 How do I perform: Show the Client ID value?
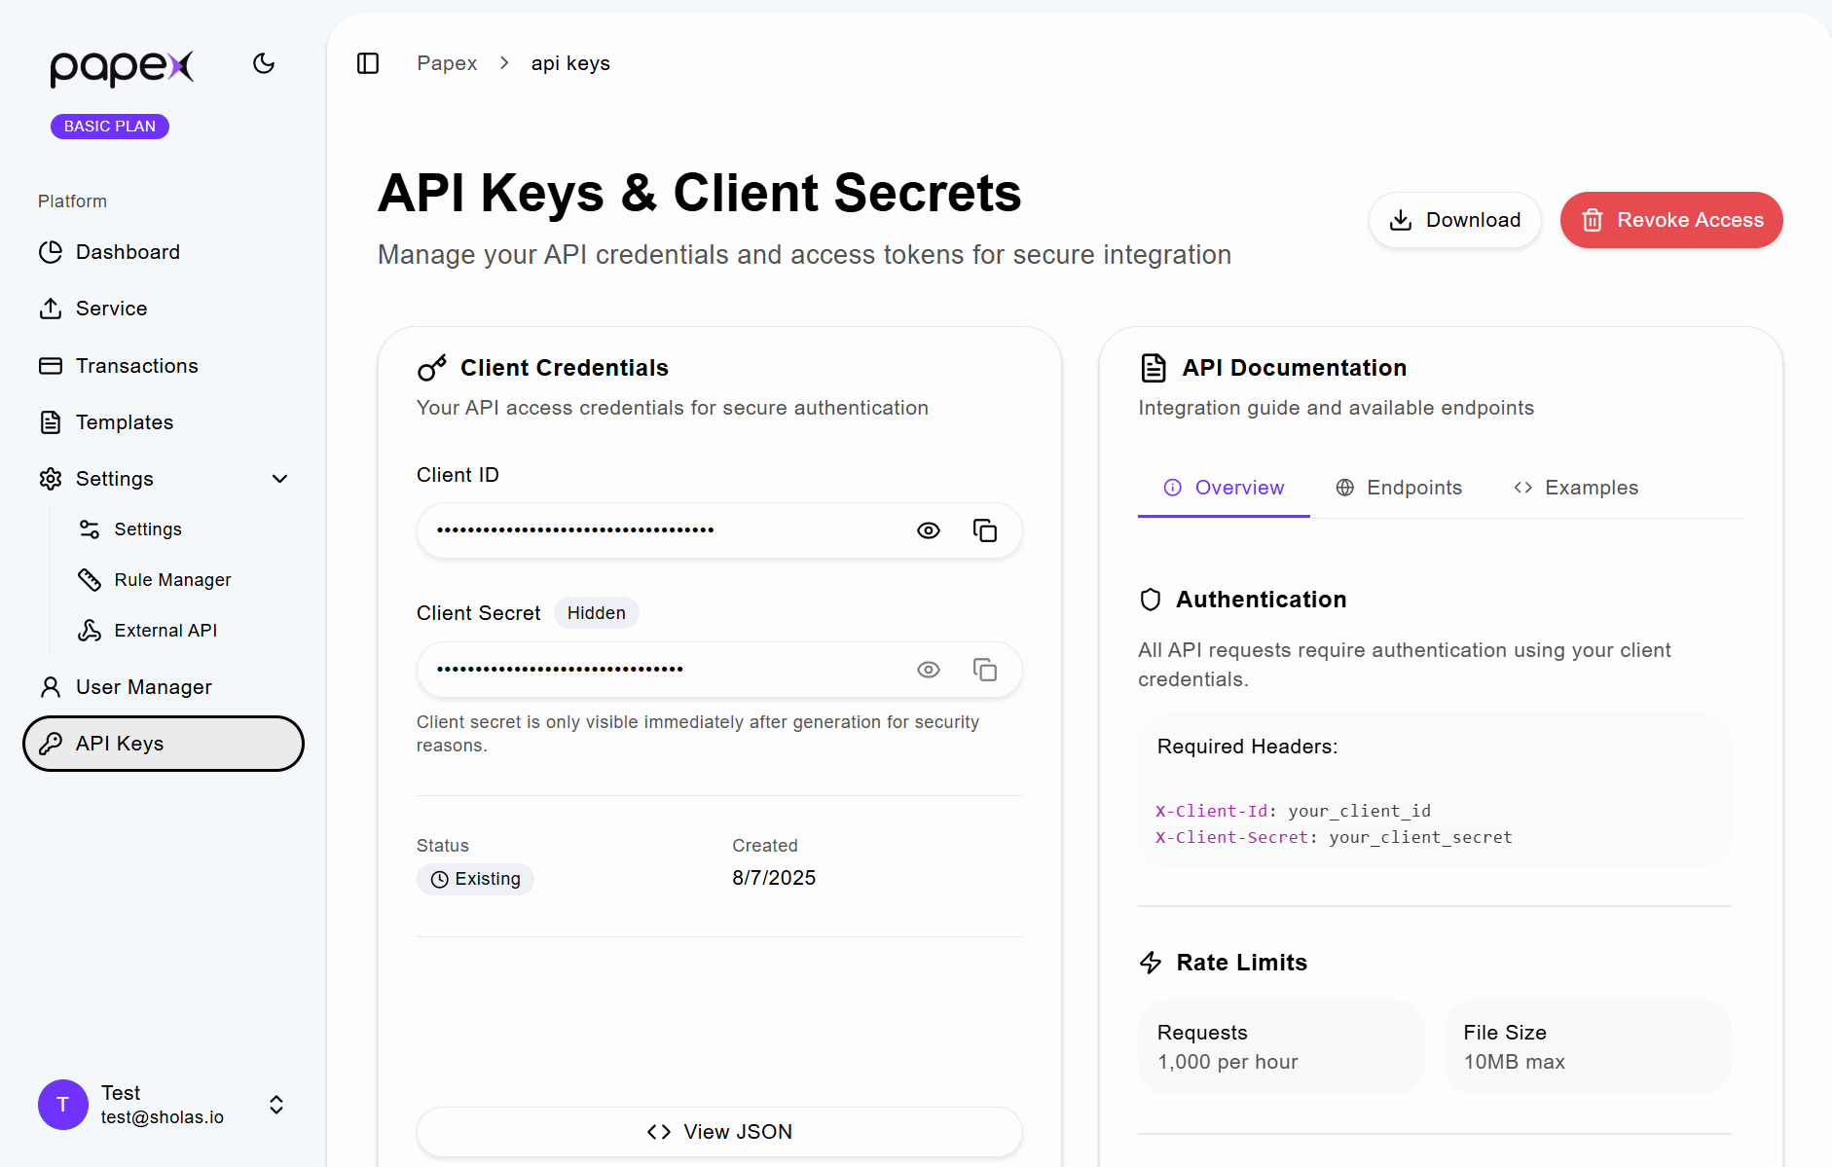pyautogui.click(x=929, y=530)
